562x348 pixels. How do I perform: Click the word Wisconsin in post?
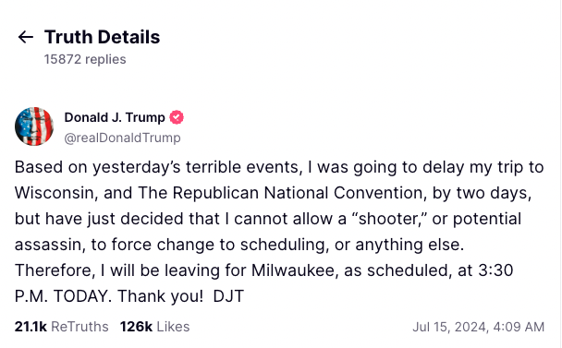(55, 193)
